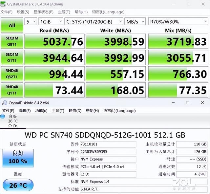Click the host writes total 176 GB

click(x=192, y=152)
